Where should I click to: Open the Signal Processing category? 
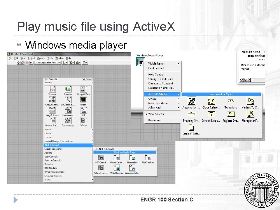tap(68, 149)
